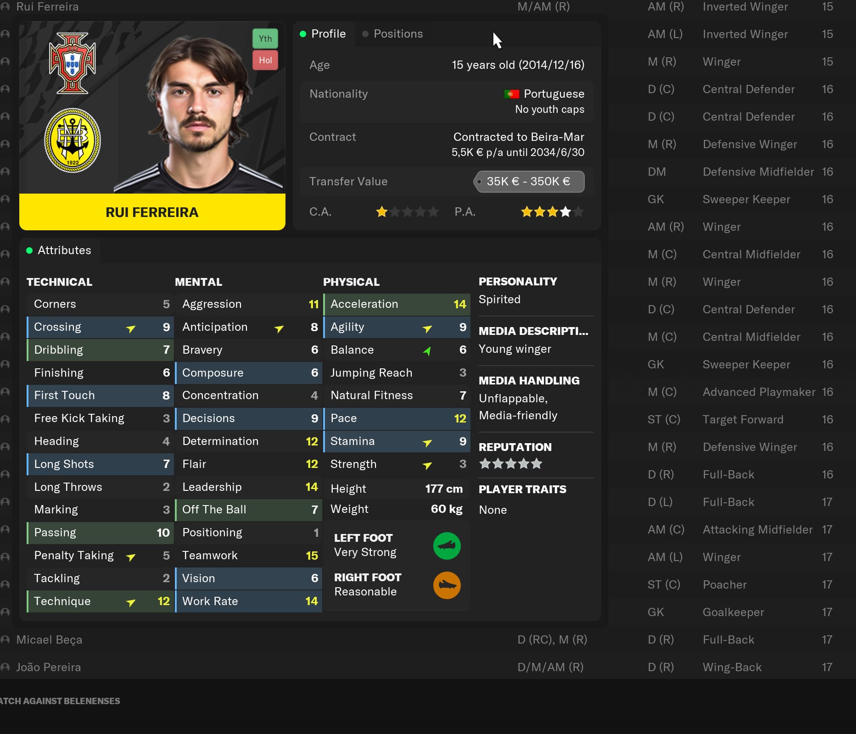Screen dimensions: 856x734
Task: Click the red Hol status badge
Action: 265,60
